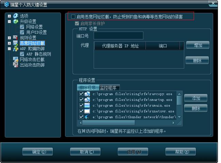This screenshot has height=163, width=221.
Task: Select the c:\program files\rising\rfw\rsnetsvr.exe row
Action: click(x=127, y=111)
